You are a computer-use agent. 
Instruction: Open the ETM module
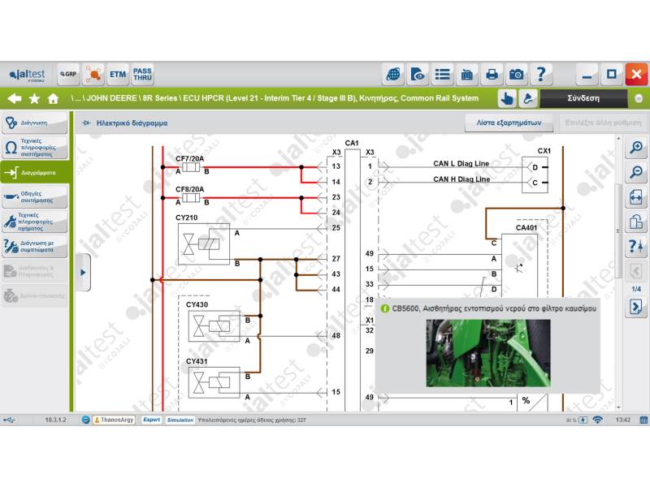(x=118, y=75)
